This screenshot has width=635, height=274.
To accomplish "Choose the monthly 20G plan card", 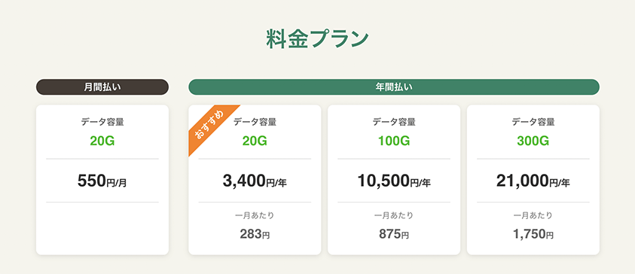I will coord(102,180).
